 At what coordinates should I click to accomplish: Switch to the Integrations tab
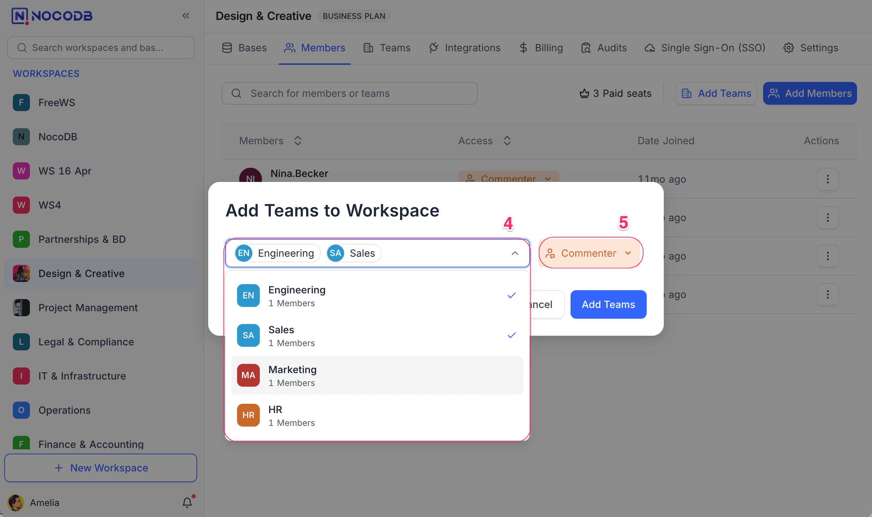pos(465,48)
